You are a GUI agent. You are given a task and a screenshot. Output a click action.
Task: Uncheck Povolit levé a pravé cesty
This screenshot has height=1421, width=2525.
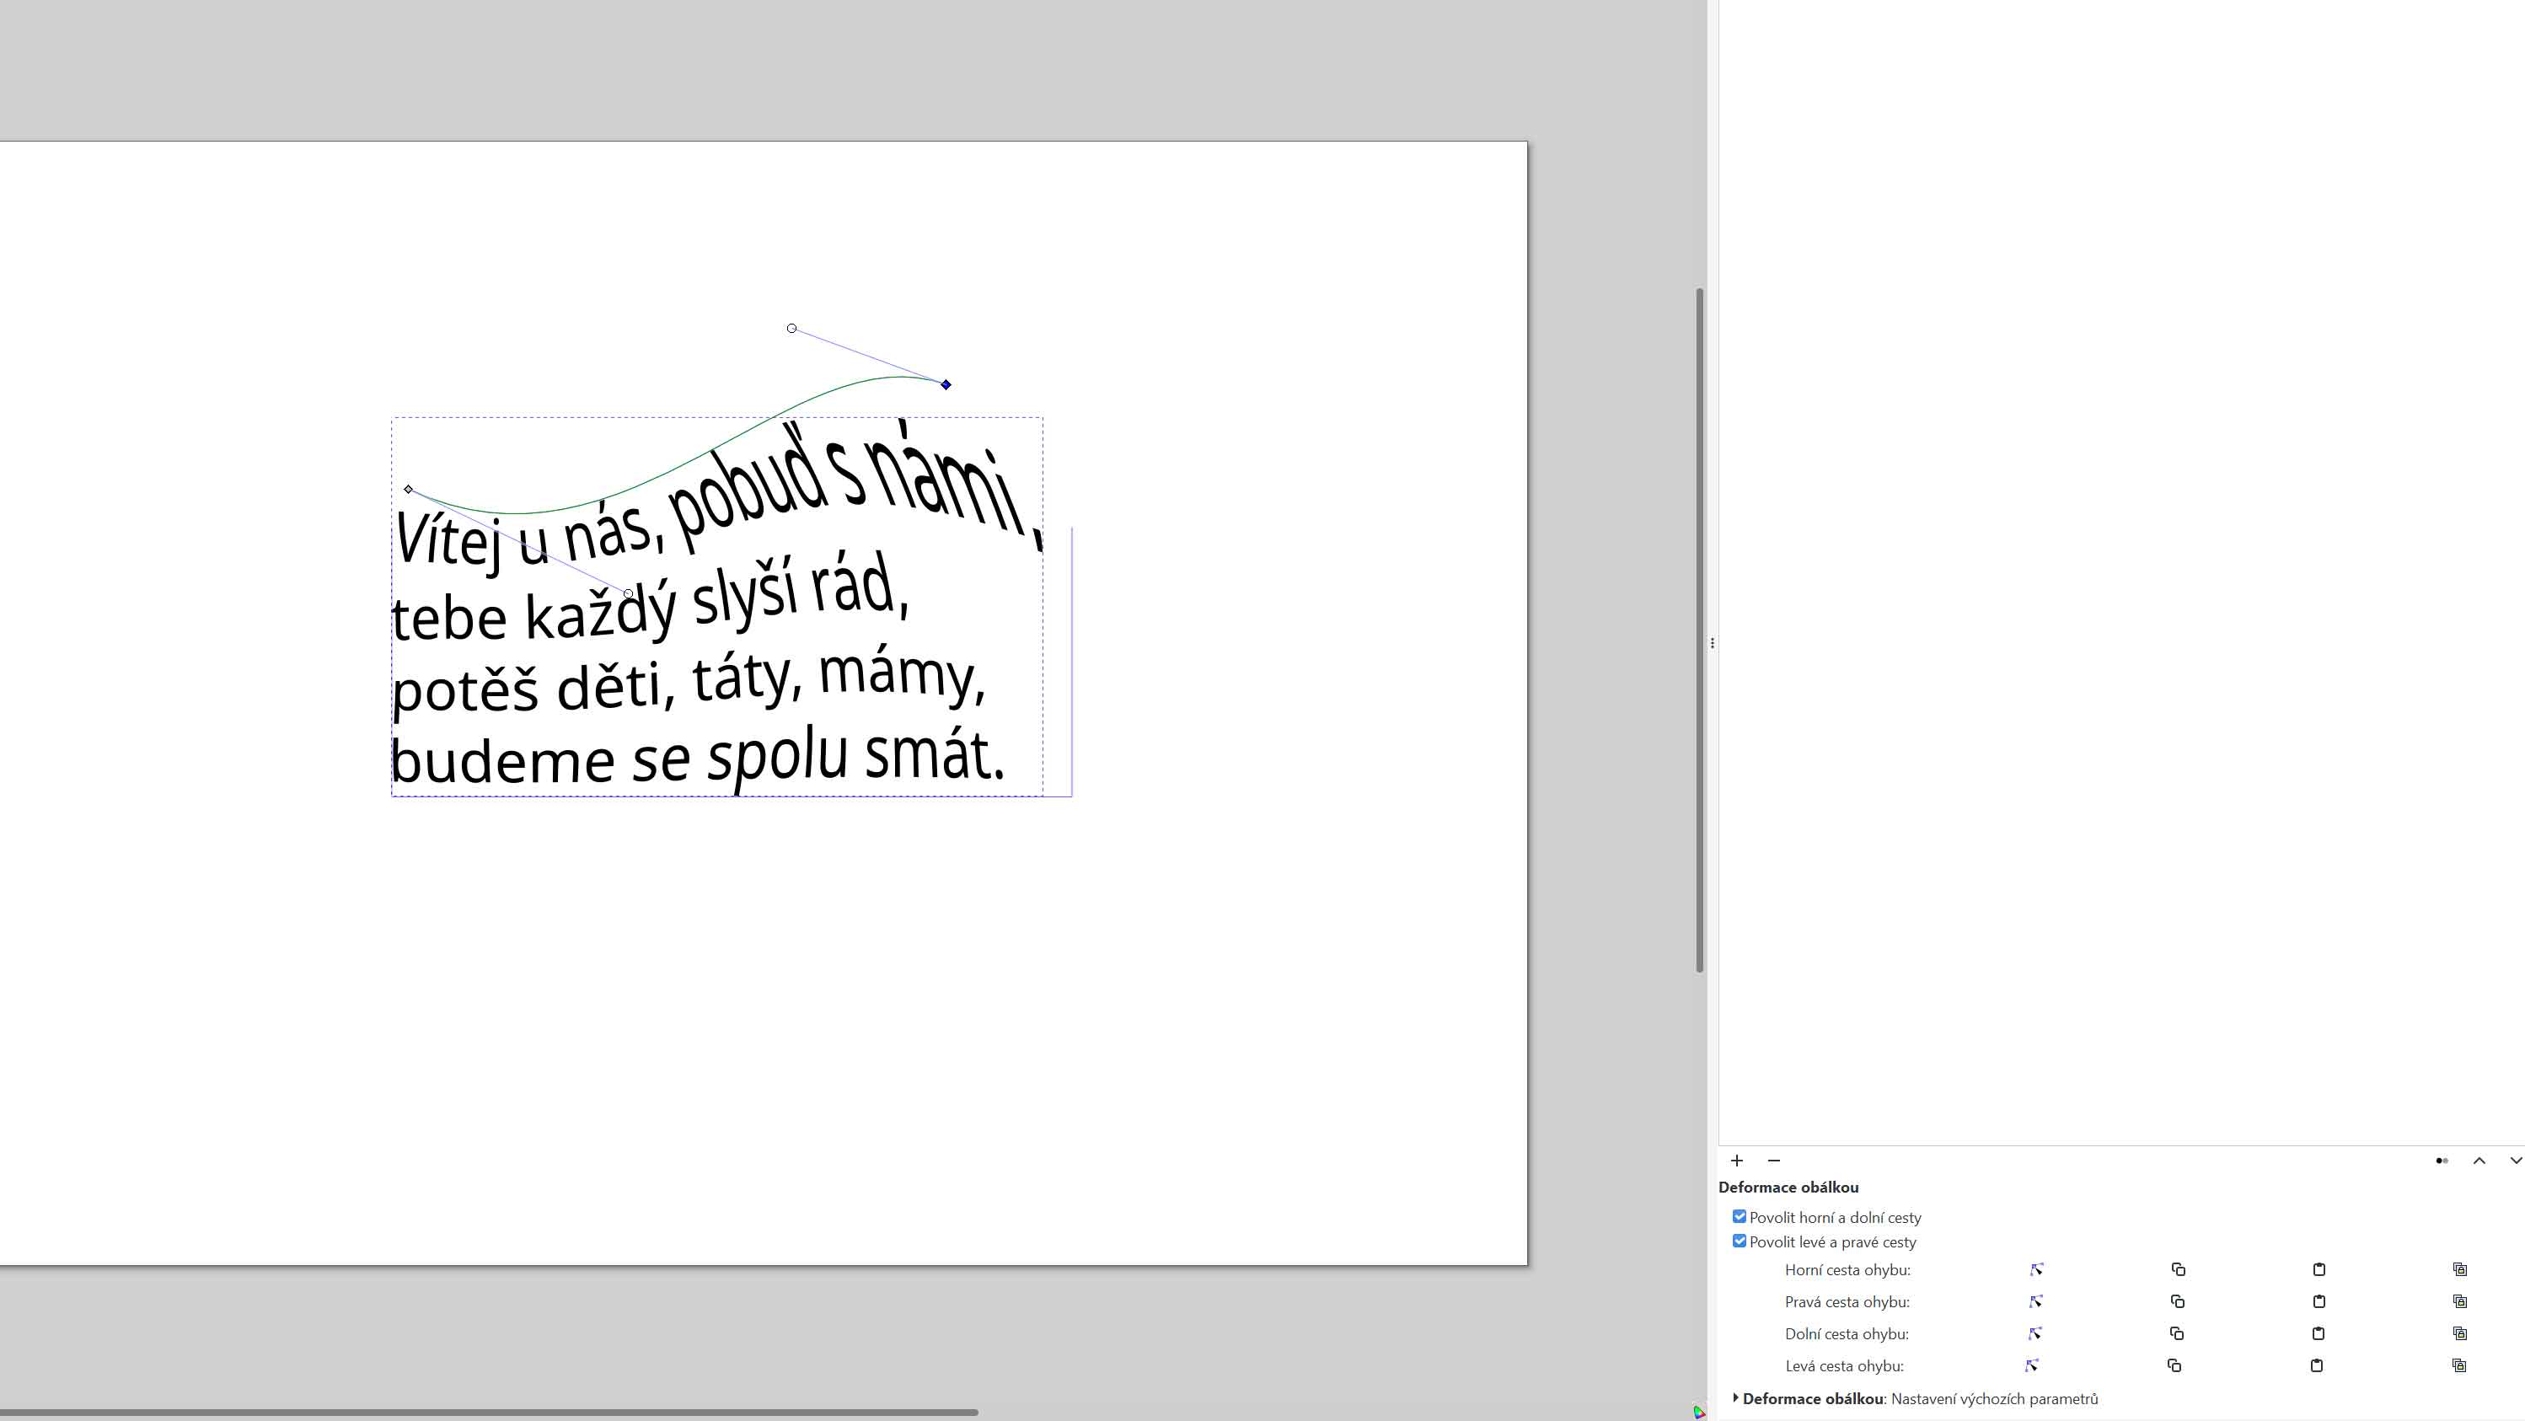coord(1739,1241)
